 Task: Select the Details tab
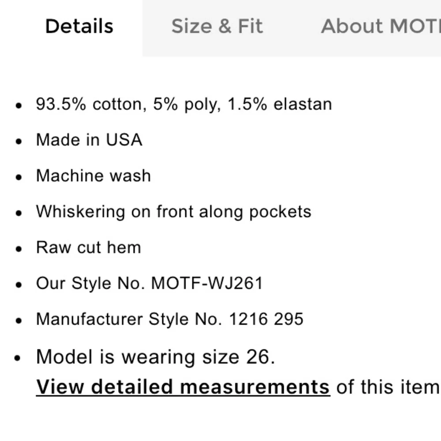(x=79, y=26)
